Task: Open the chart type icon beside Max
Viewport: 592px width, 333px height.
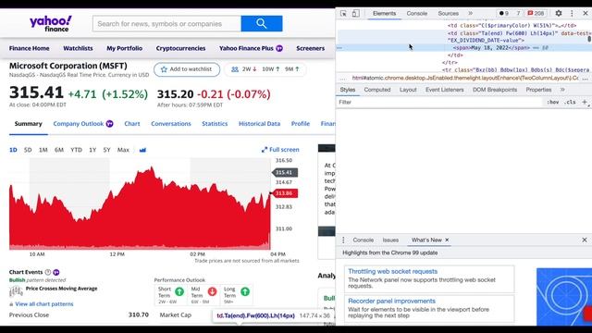Action: click(x=142, y=150)
